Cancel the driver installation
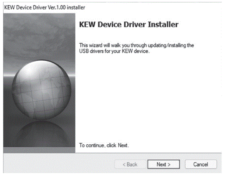Viewport: 233px width, 175px height. click(x=201, y=164)
